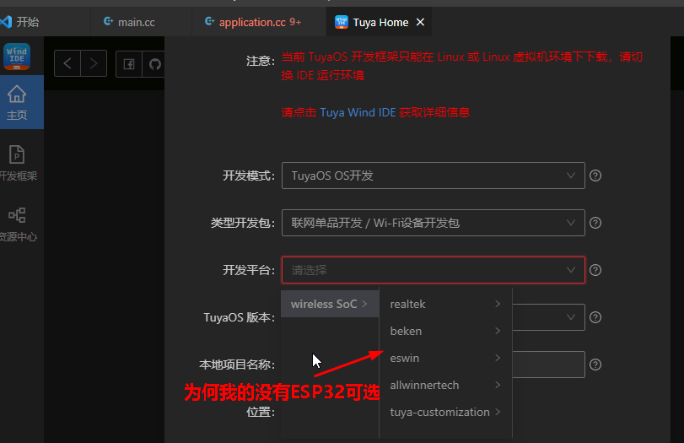Open the Tuya Wind IDE link
684x443 pixels.
click(x=358, y=112)
